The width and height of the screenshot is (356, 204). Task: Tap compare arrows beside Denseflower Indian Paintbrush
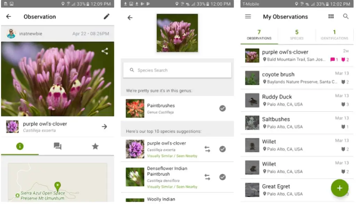(x=207, y=177)
